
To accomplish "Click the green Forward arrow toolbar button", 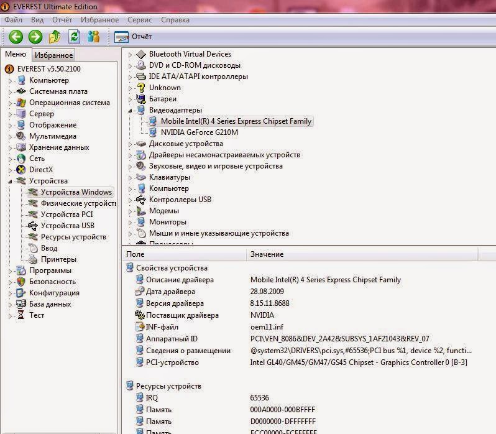I will [35, 37].
